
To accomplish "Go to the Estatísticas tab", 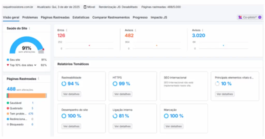I will pyautogui.click(x=81, y=17).
